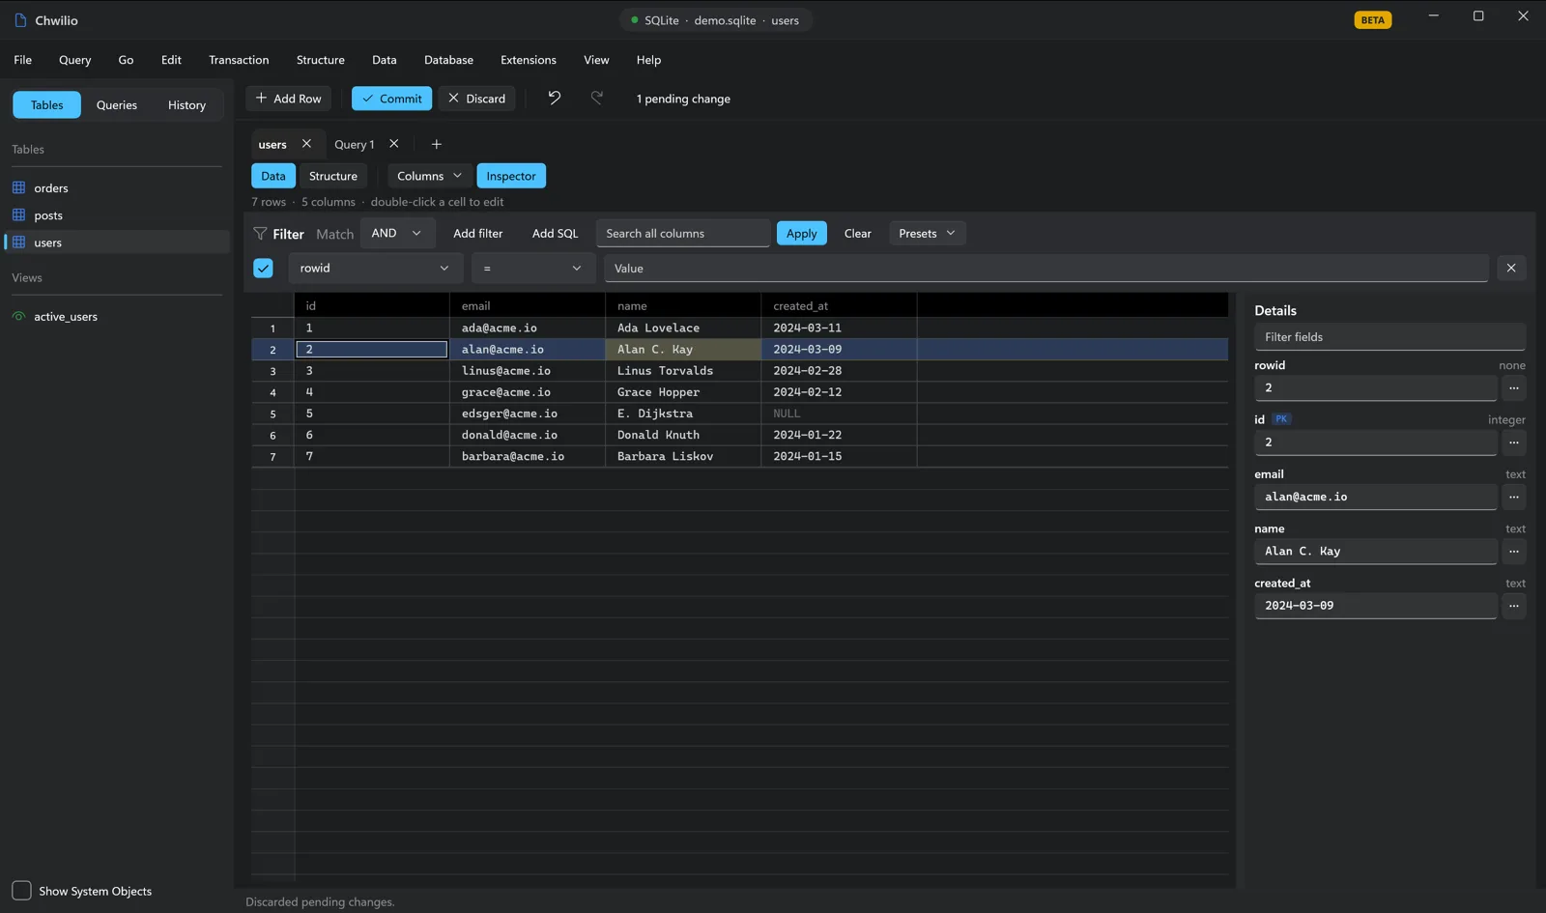Click the Discard button
Screen dimensions: 1546x913
coord(477,99)
